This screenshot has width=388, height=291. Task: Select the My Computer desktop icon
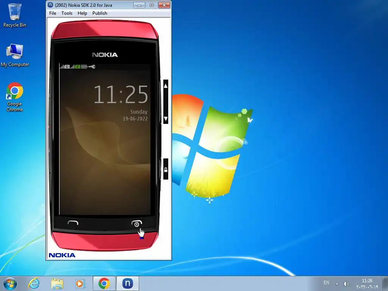(15, 55)
